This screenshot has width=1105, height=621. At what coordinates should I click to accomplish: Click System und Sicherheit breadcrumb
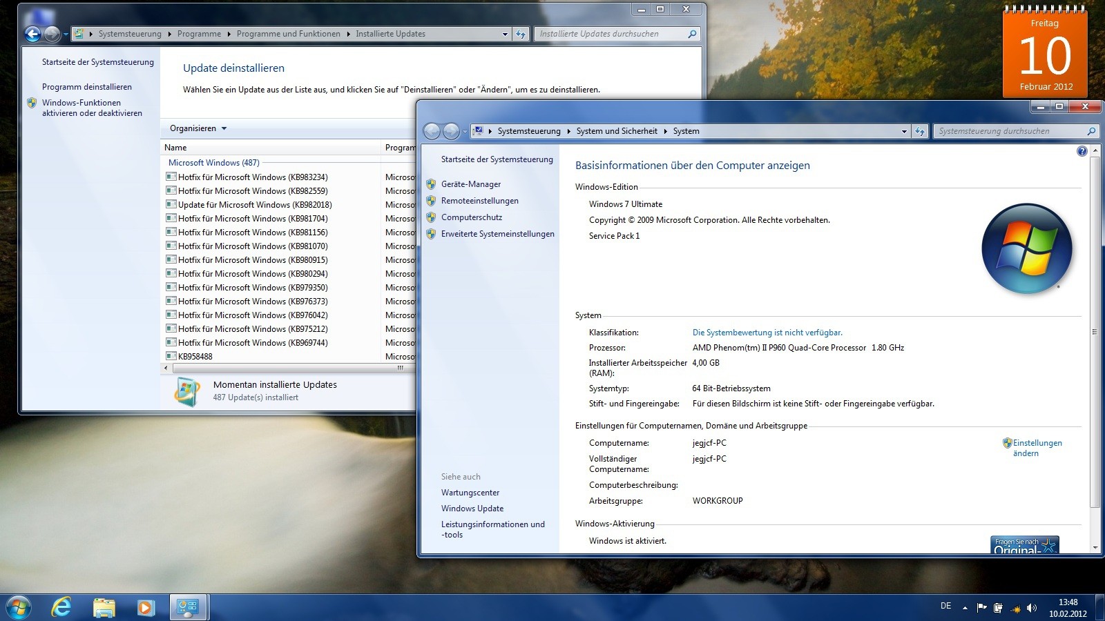[617, 131]
